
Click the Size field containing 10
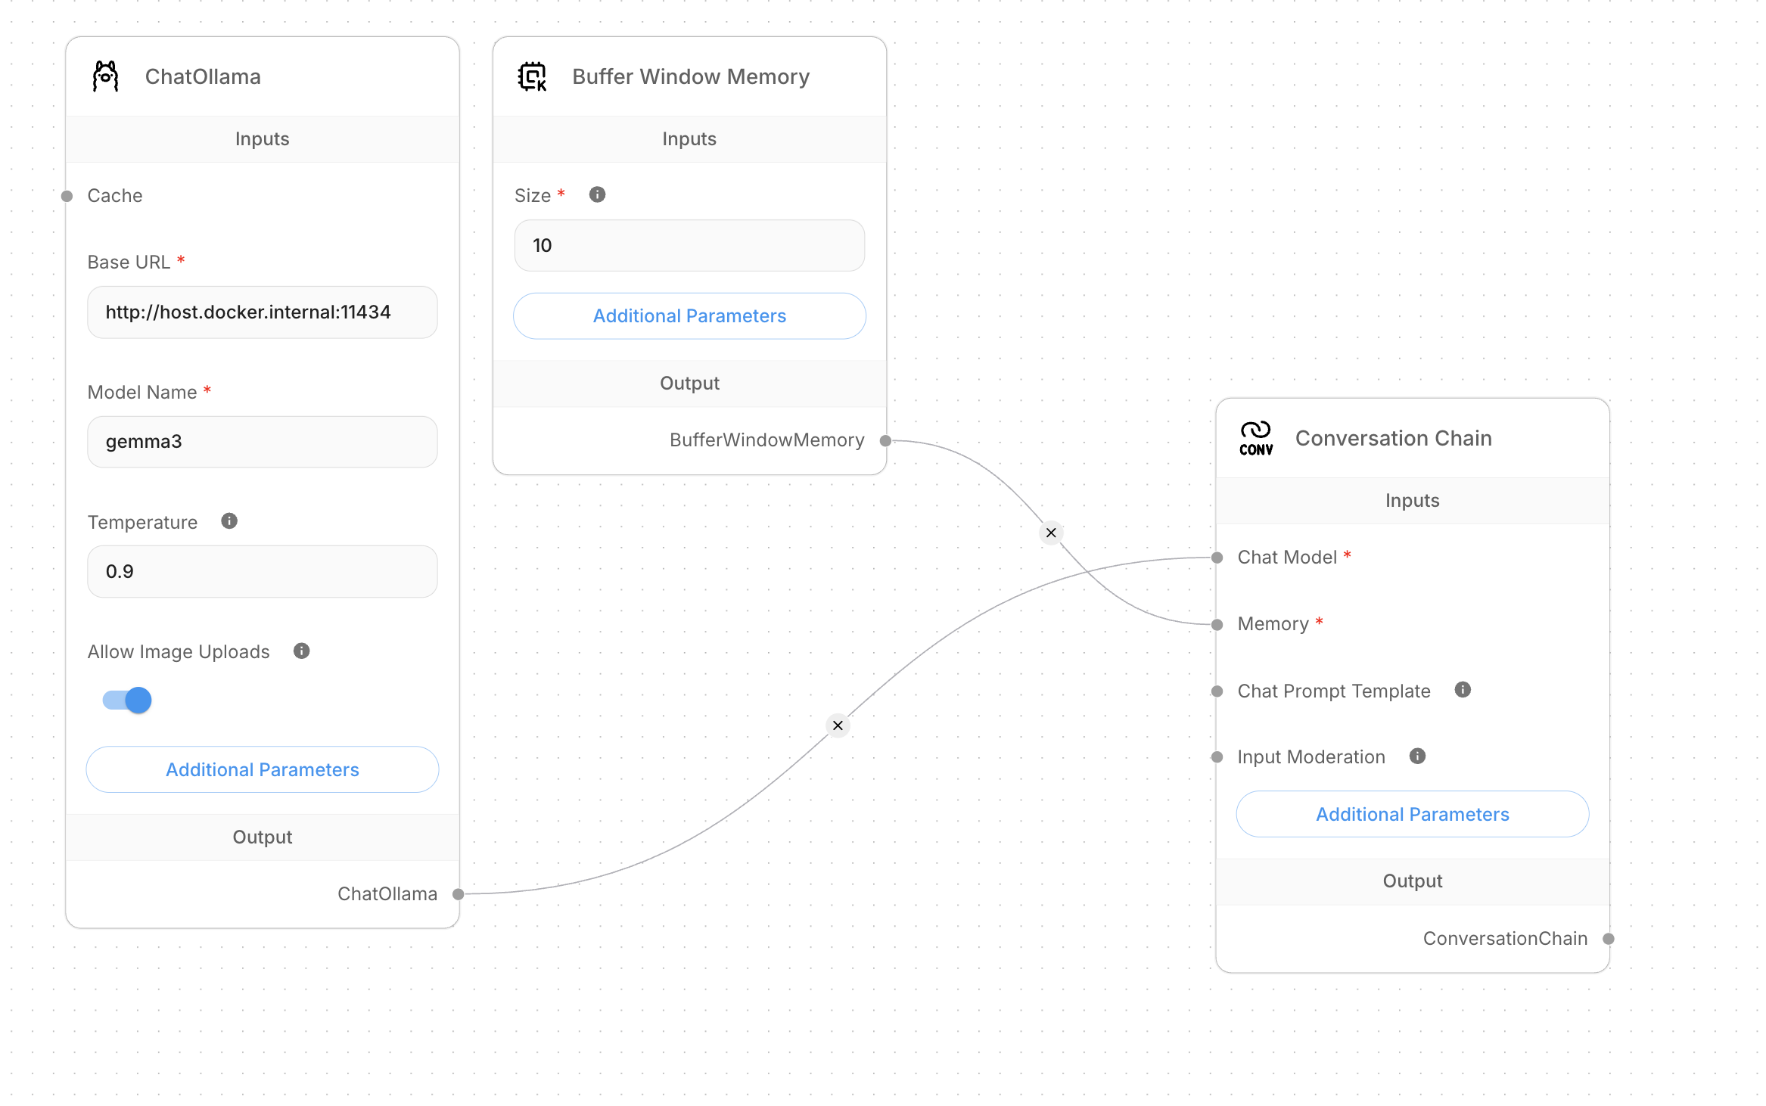click(689, 245)
